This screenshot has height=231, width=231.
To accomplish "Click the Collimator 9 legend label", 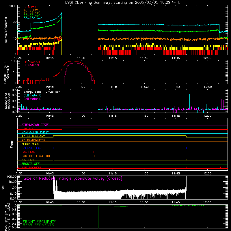I will (32, 99).
